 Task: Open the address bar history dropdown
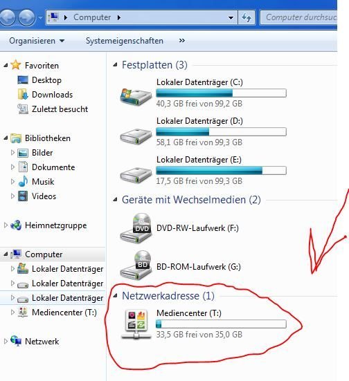click(231, 17)
